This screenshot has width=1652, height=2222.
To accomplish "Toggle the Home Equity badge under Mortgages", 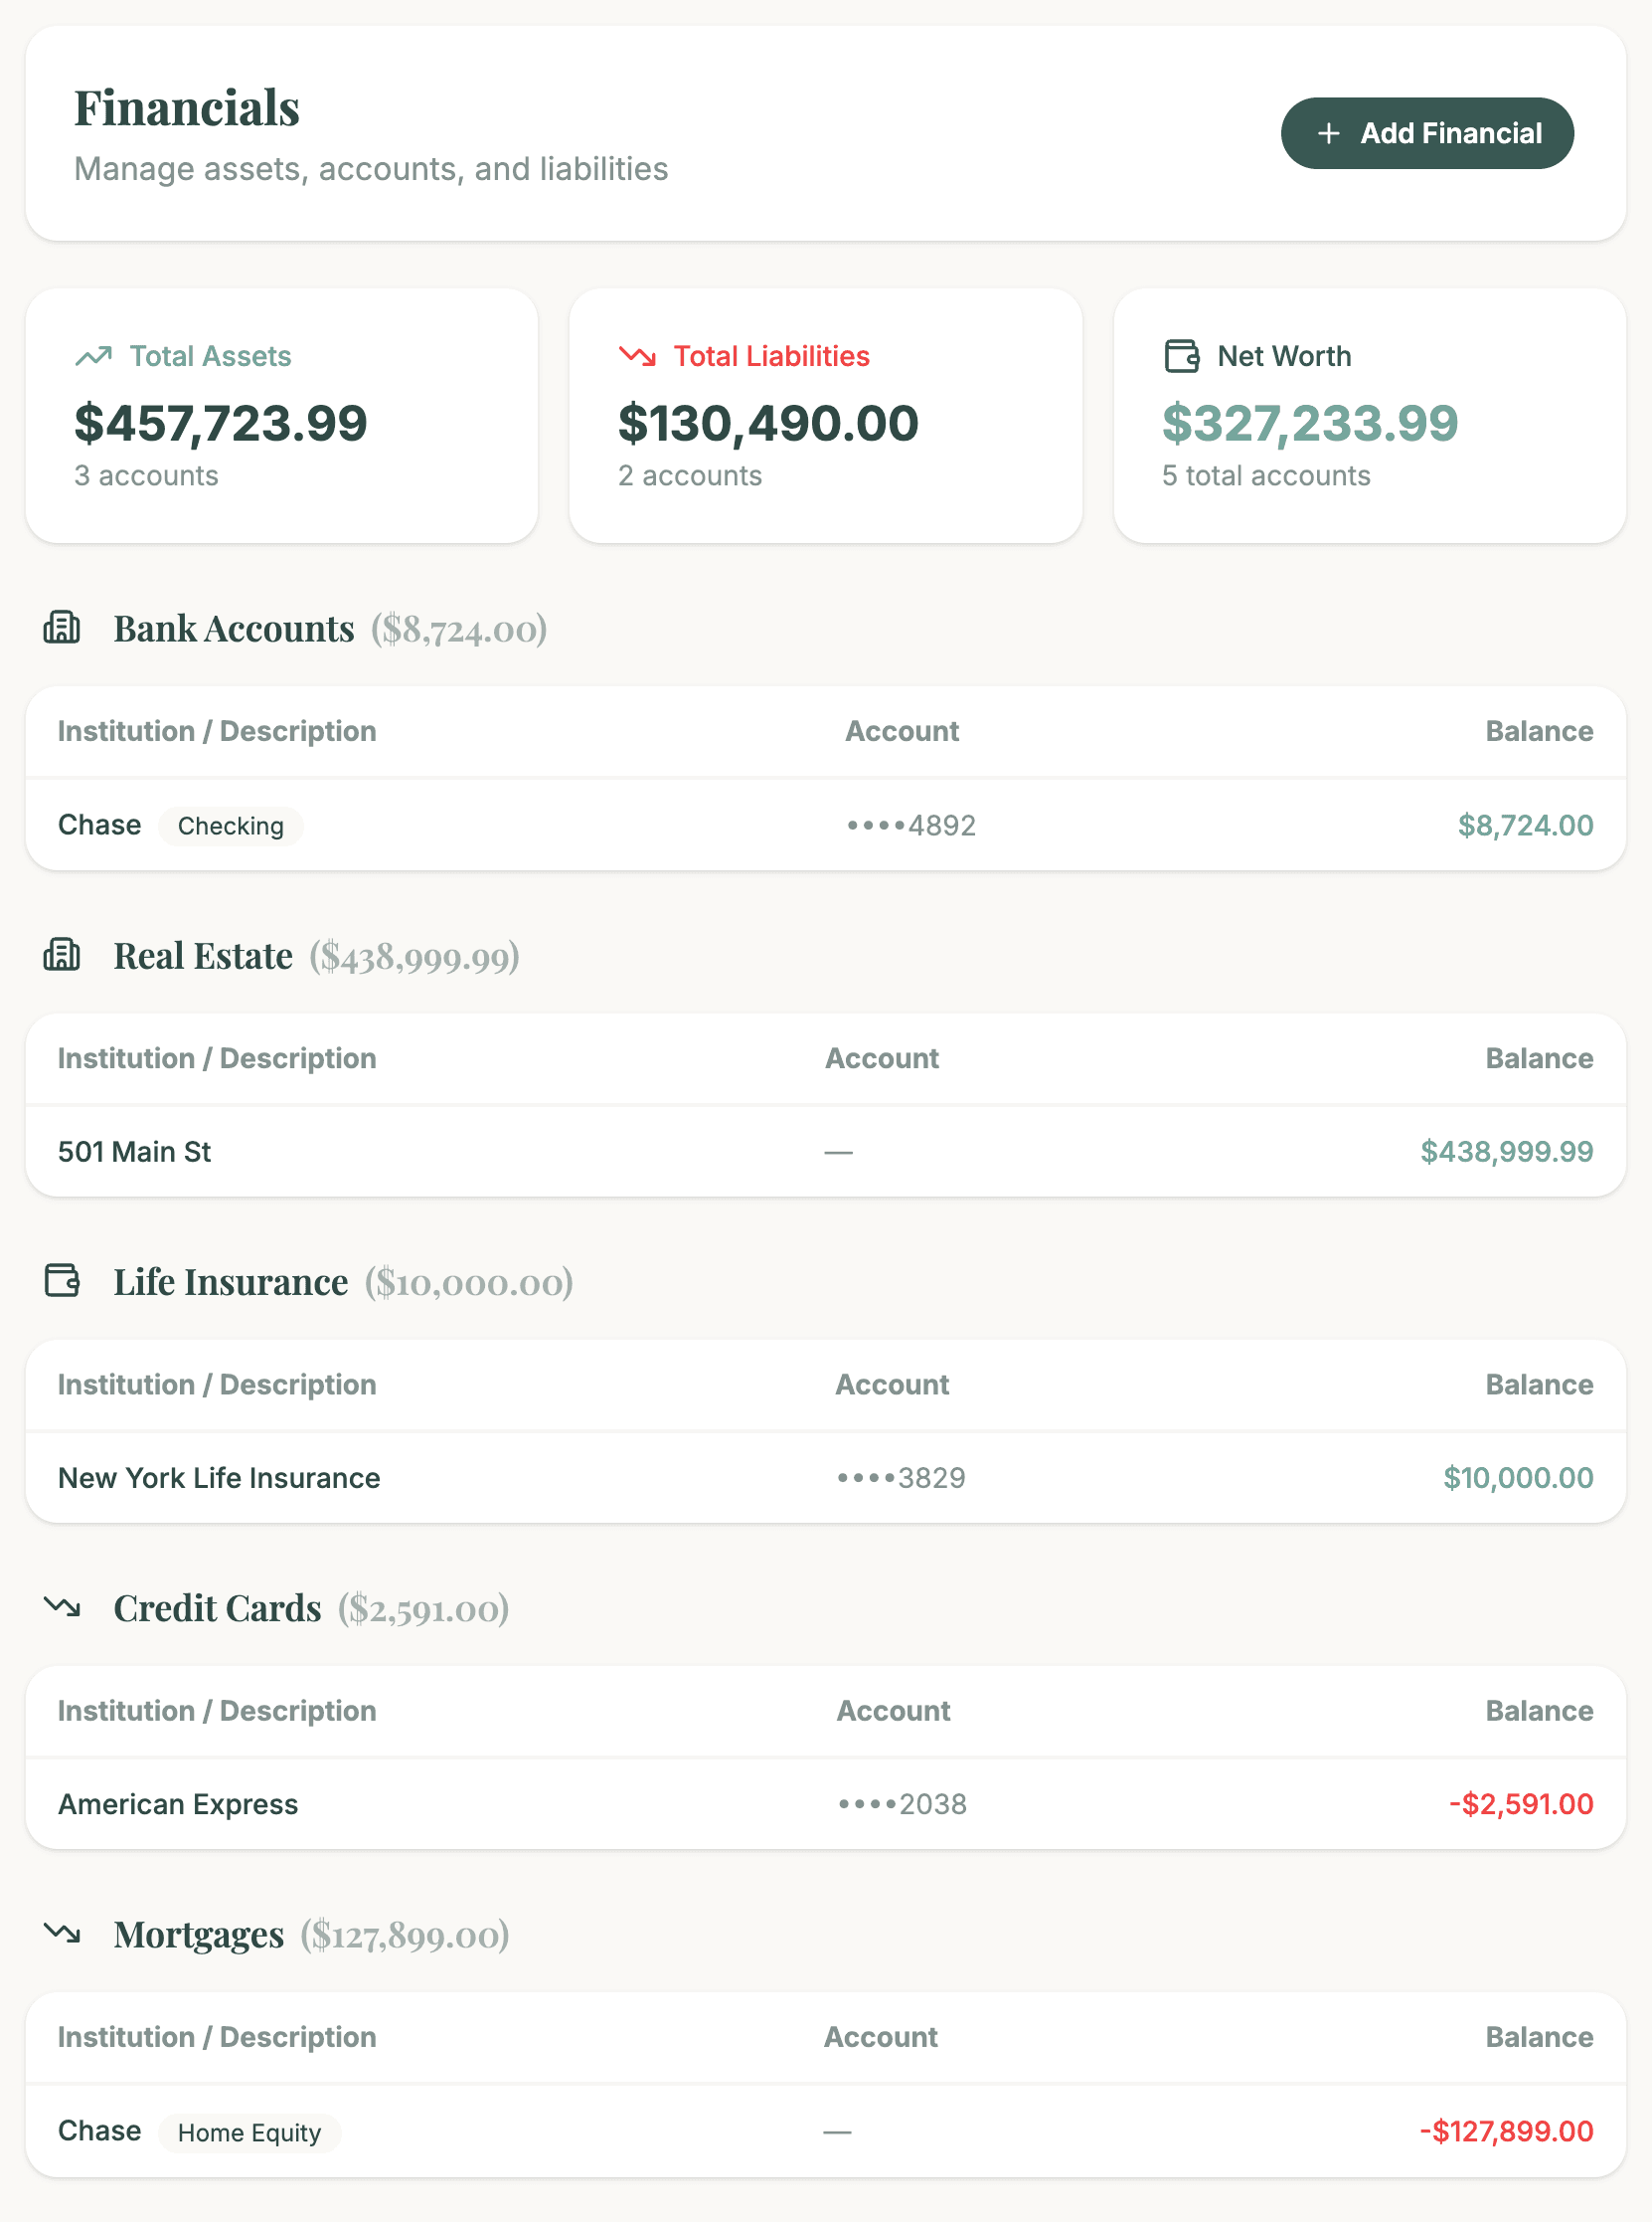I will click(249, 2131).
